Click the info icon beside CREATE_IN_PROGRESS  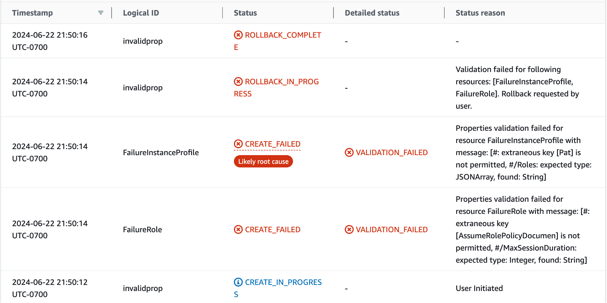pos(238,282)
